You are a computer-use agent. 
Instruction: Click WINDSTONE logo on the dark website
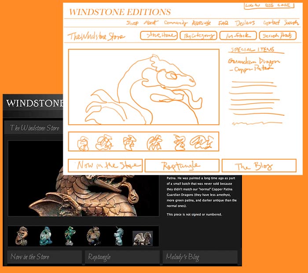click(35, 103)
